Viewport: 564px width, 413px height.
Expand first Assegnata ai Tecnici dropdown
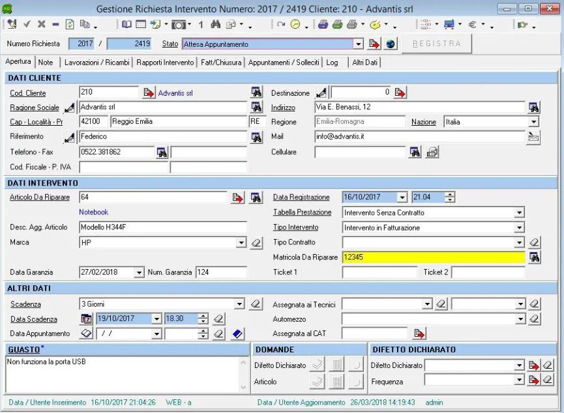[427, 304]
